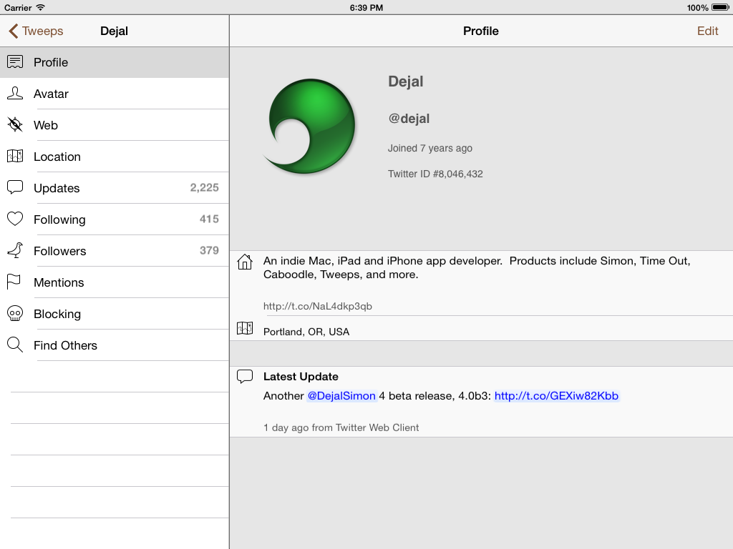
Task: Tap the Carrier label in status bar
Action: tap(18, 7)
